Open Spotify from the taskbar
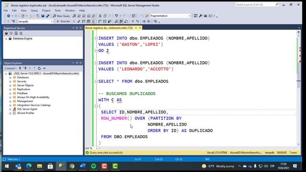Image resolution: width=306 pixels, height=172 pixels. tap(94, 166)
